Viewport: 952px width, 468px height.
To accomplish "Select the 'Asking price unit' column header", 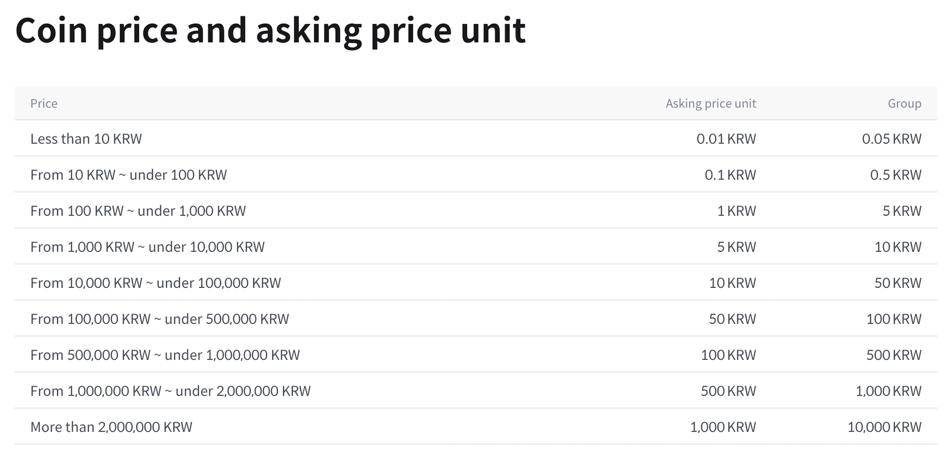I will tap(710, 103).
